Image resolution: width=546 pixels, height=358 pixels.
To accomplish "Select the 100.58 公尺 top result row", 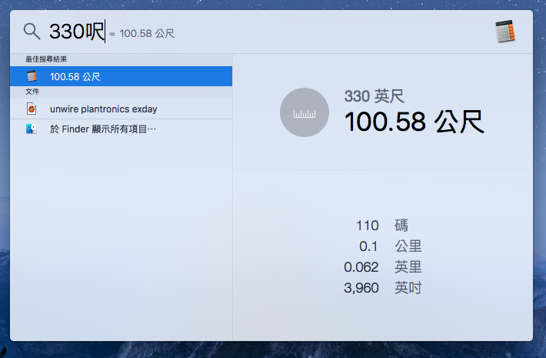I will coord(122,76).
